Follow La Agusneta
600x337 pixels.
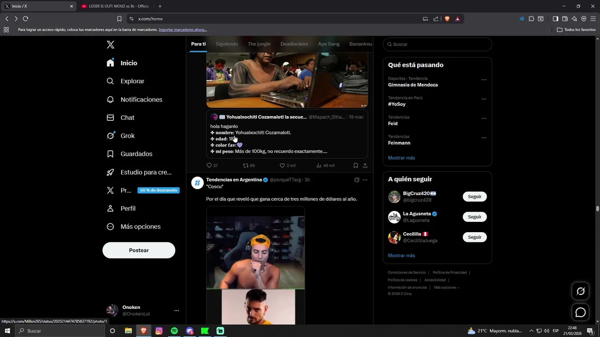pos(474,217)
